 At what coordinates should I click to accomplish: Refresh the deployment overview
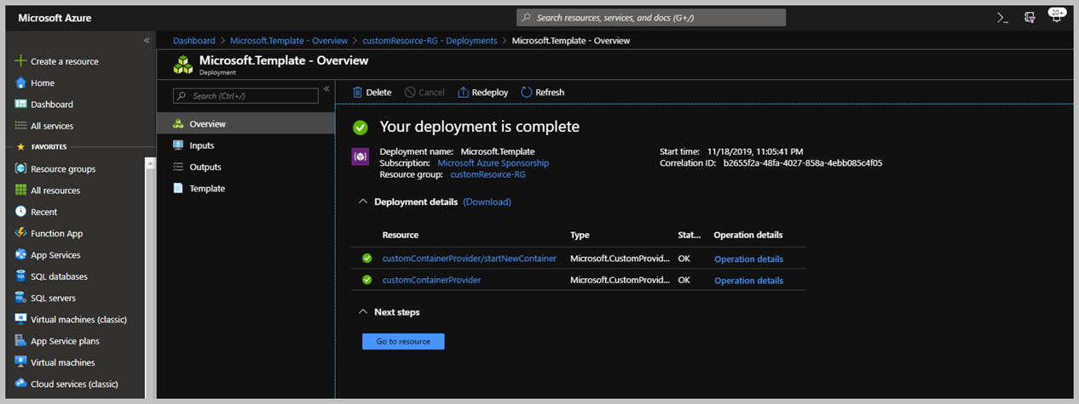point(542,92)
